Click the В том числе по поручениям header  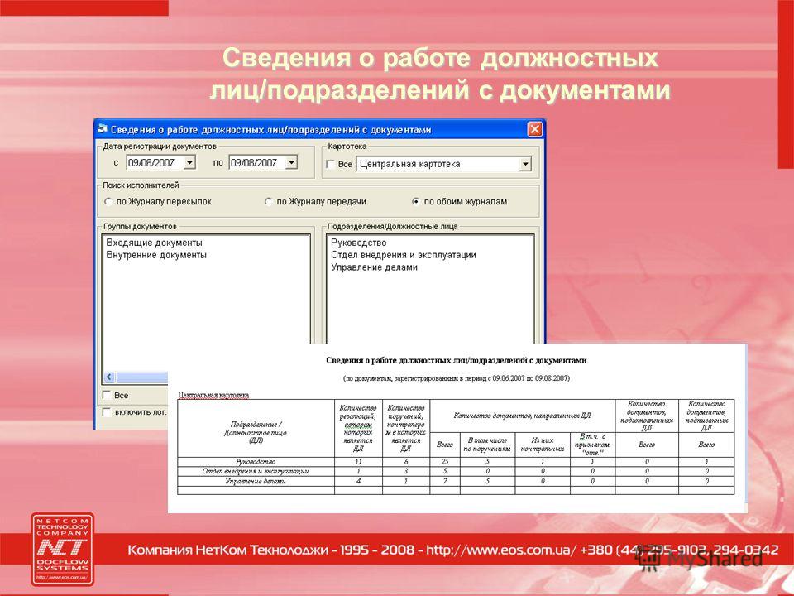[487, 445]
